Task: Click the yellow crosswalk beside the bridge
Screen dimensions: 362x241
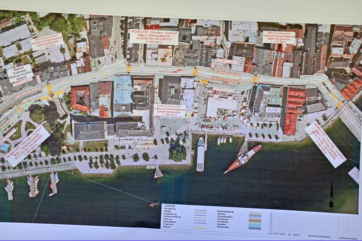Action: coord(340,104)
